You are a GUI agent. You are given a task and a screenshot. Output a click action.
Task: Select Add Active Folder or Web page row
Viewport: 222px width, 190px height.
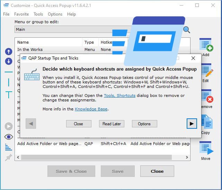coord(103,144)
